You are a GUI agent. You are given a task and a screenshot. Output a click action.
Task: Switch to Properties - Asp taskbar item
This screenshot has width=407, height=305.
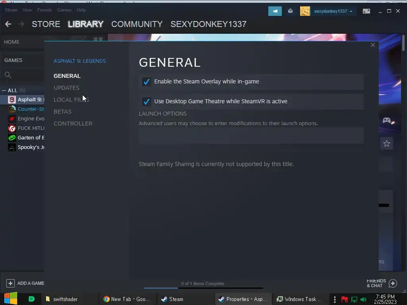tap(243, 299)
